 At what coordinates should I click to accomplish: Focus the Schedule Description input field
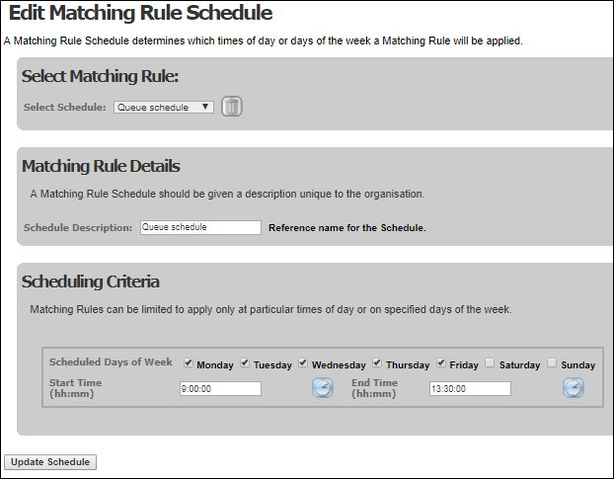(x=200, y=227)
